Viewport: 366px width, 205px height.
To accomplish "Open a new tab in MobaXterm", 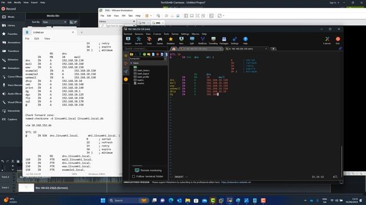I will click(x=273, y=49).
